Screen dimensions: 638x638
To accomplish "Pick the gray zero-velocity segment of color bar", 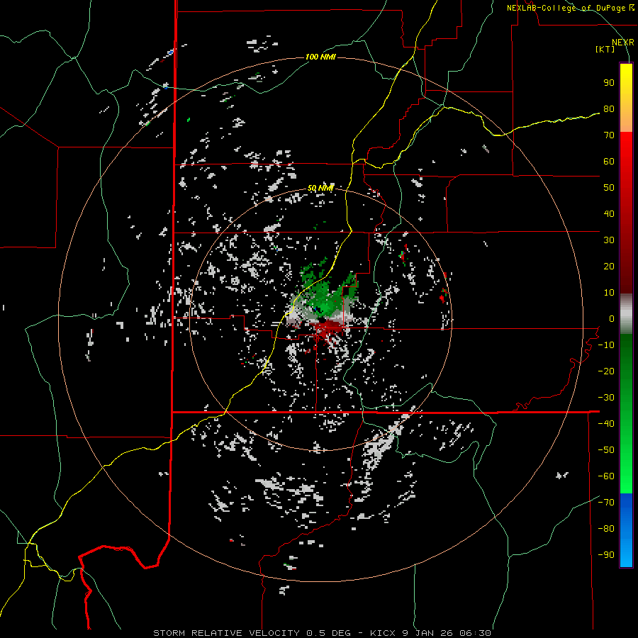I will [x=626, y=314].
